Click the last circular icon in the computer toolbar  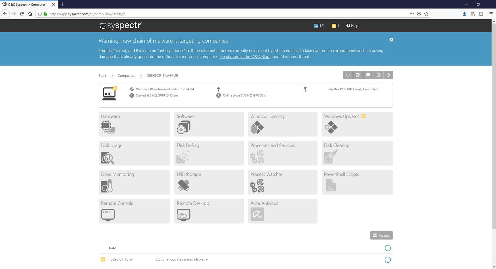(x=388, y=75)
